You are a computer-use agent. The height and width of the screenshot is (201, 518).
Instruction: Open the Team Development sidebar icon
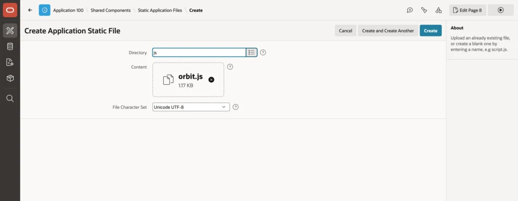tap(10, 63)
